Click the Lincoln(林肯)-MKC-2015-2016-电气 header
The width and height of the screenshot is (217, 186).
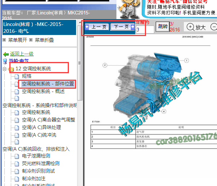click(x=39, y=27)
